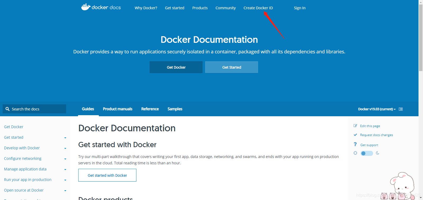Viewport: 423px width, 200px height.
Task: Click the Get support link
Action: point(369,145)
